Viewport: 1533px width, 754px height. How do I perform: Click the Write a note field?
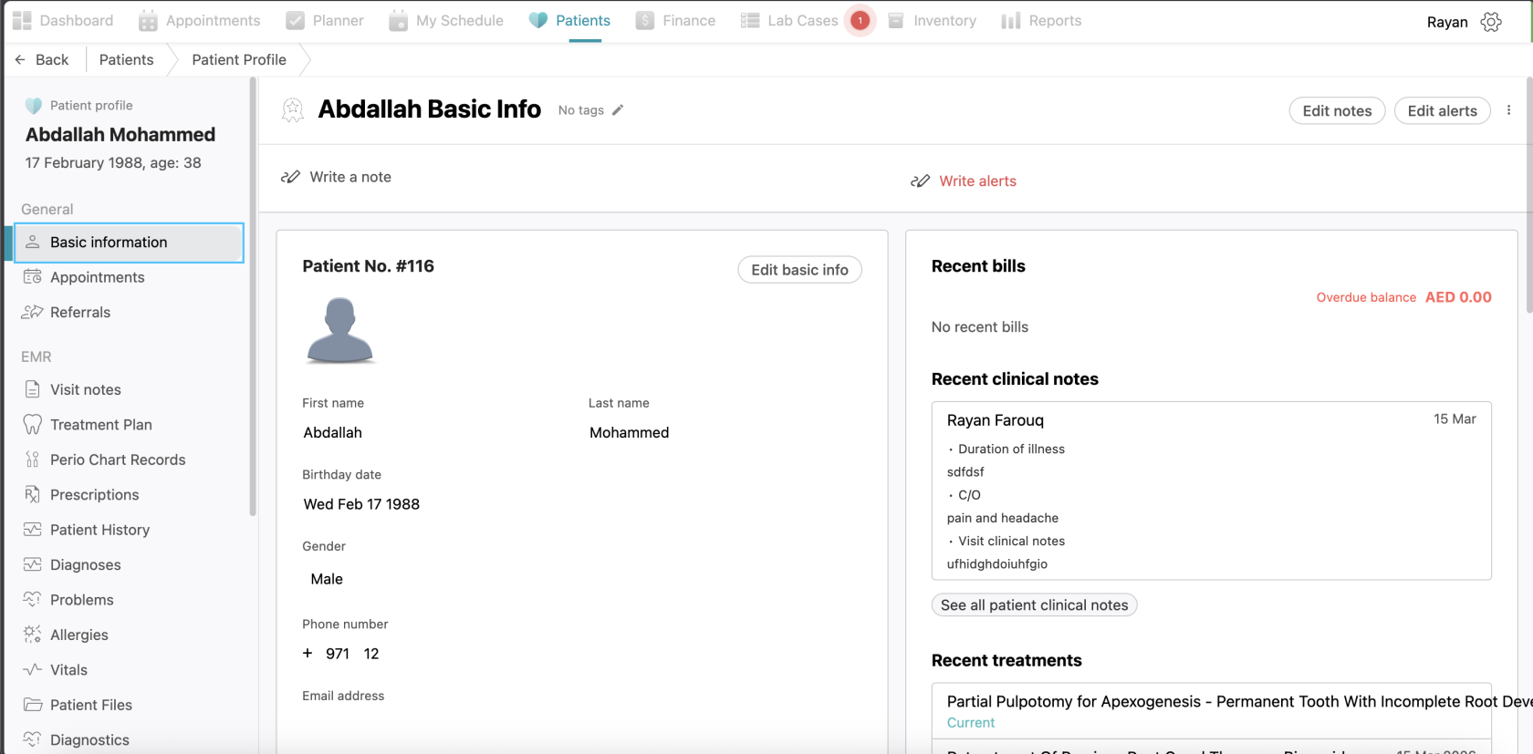pyautogui.click(x=350, y=177)
